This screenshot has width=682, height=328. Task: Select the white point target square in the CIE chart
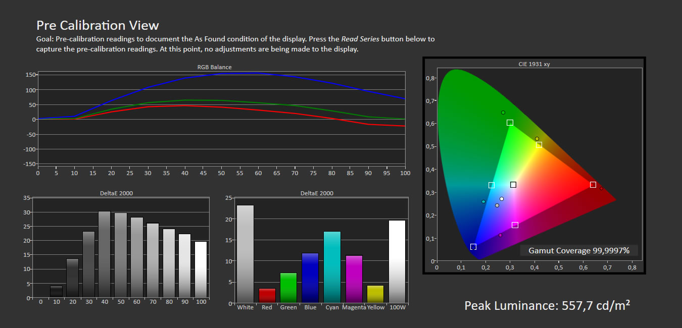[x=513, y=185]
